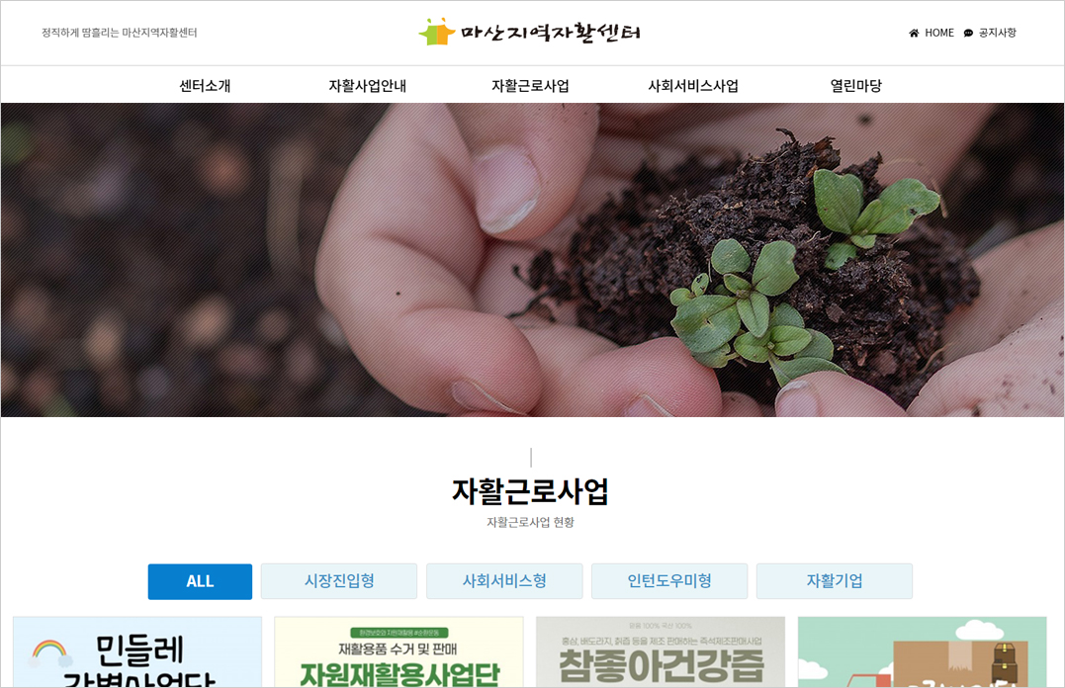
Task: Select the 자활기업 filter tab
Action: pyautogui.click(x=835, y=581)
